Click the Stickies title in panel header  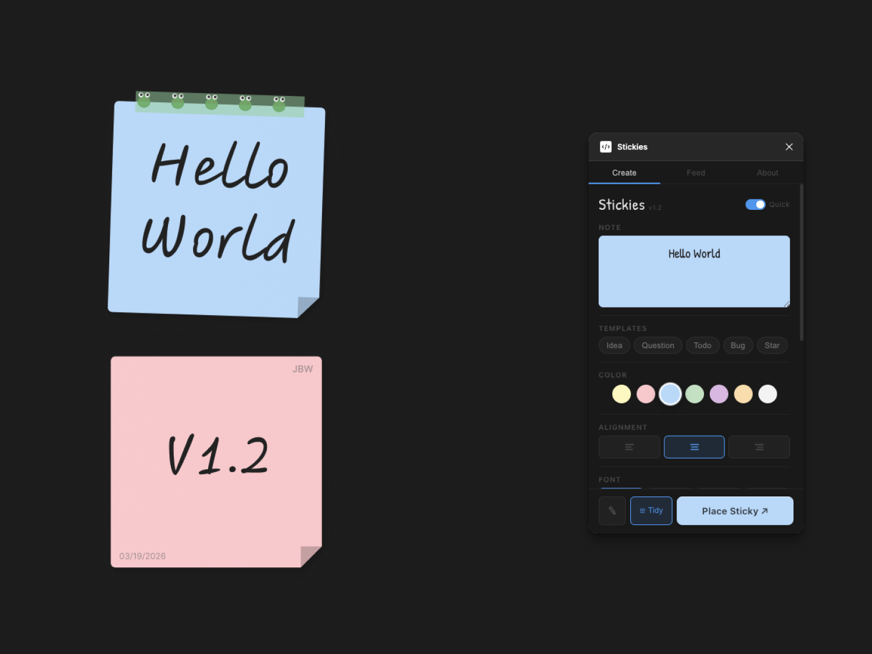632,147
